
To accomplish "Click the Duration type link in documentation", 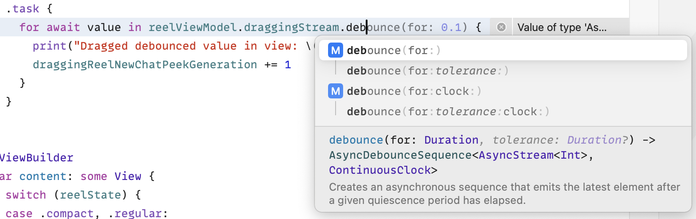I will pos(451,140).
